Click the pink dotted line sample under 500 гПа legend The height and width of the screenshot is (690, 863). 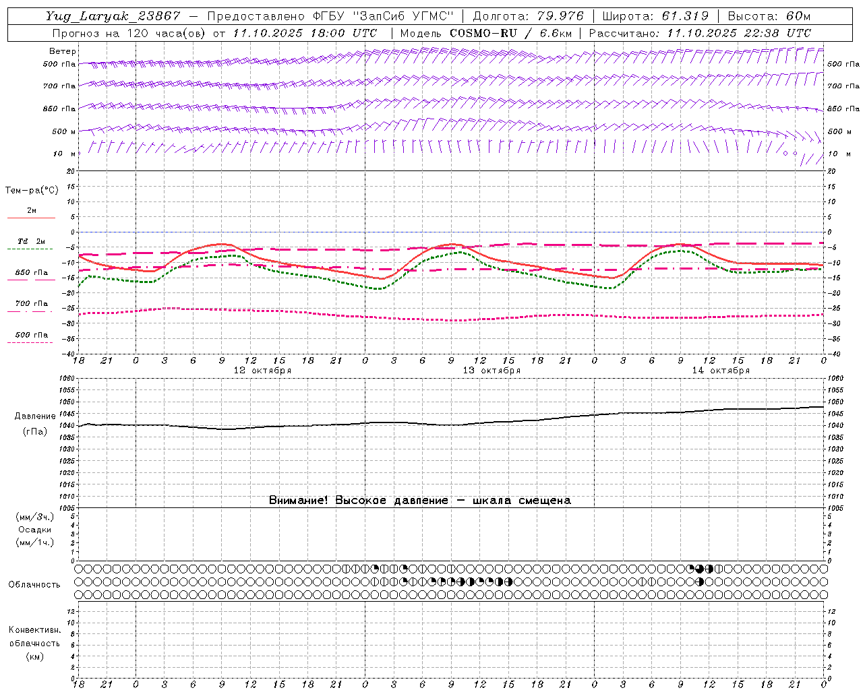[x=30, y=342]
